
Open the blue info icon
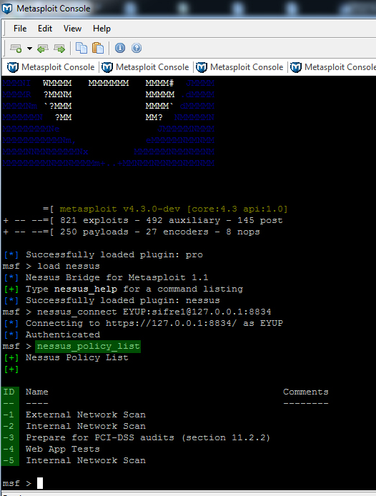(120, 48)
